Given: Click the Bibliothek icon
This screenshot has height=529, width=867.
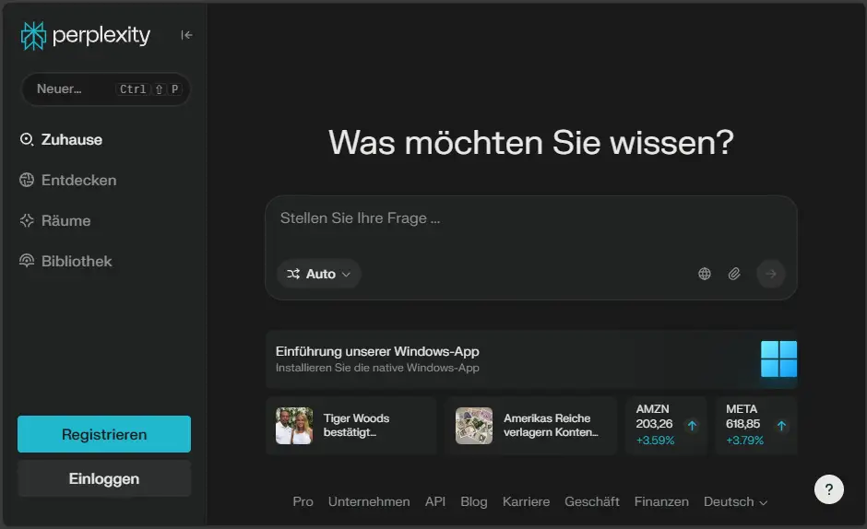Looking at the screenshot, I should pyautogui.click(x=27, y=261).
